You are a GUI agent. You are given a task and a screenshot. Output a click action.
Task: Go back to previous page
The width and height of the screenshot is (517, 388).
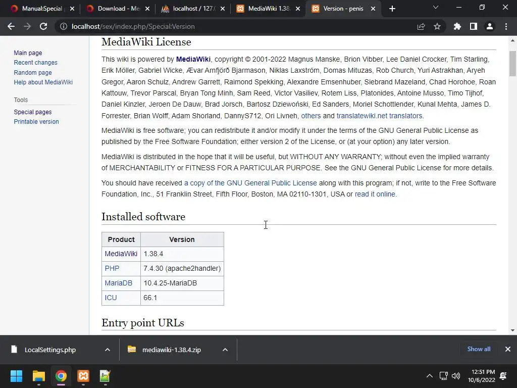11,26
